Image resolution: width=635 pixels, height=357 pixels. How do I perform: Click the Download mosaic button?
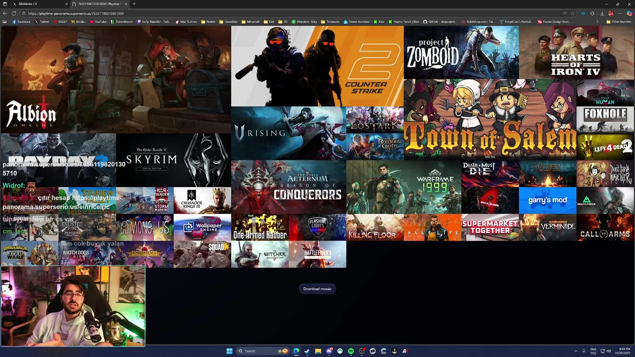[x=317, y=289]
